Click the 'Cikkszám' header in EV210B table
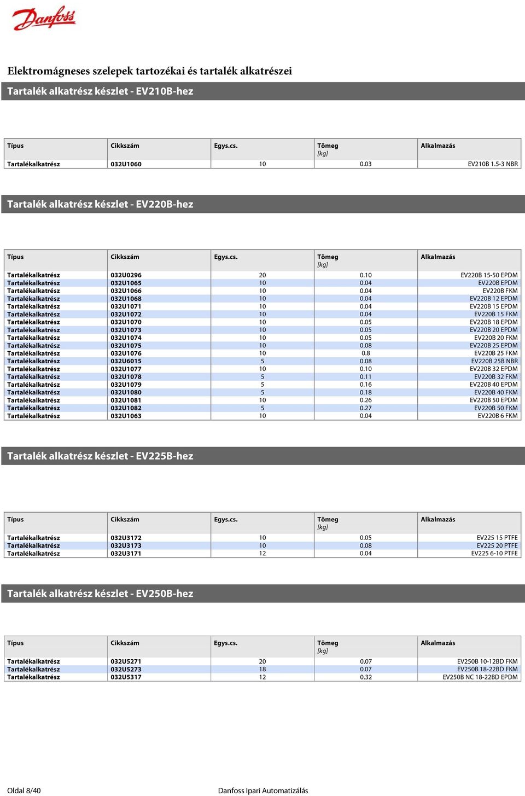 [x=125, y=146]
